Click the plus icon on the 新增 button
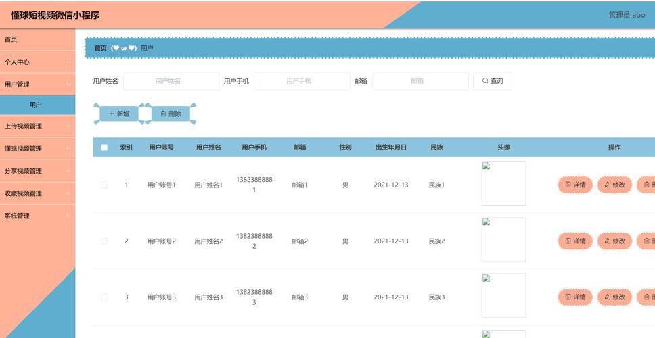 click(x=112, y=114)
